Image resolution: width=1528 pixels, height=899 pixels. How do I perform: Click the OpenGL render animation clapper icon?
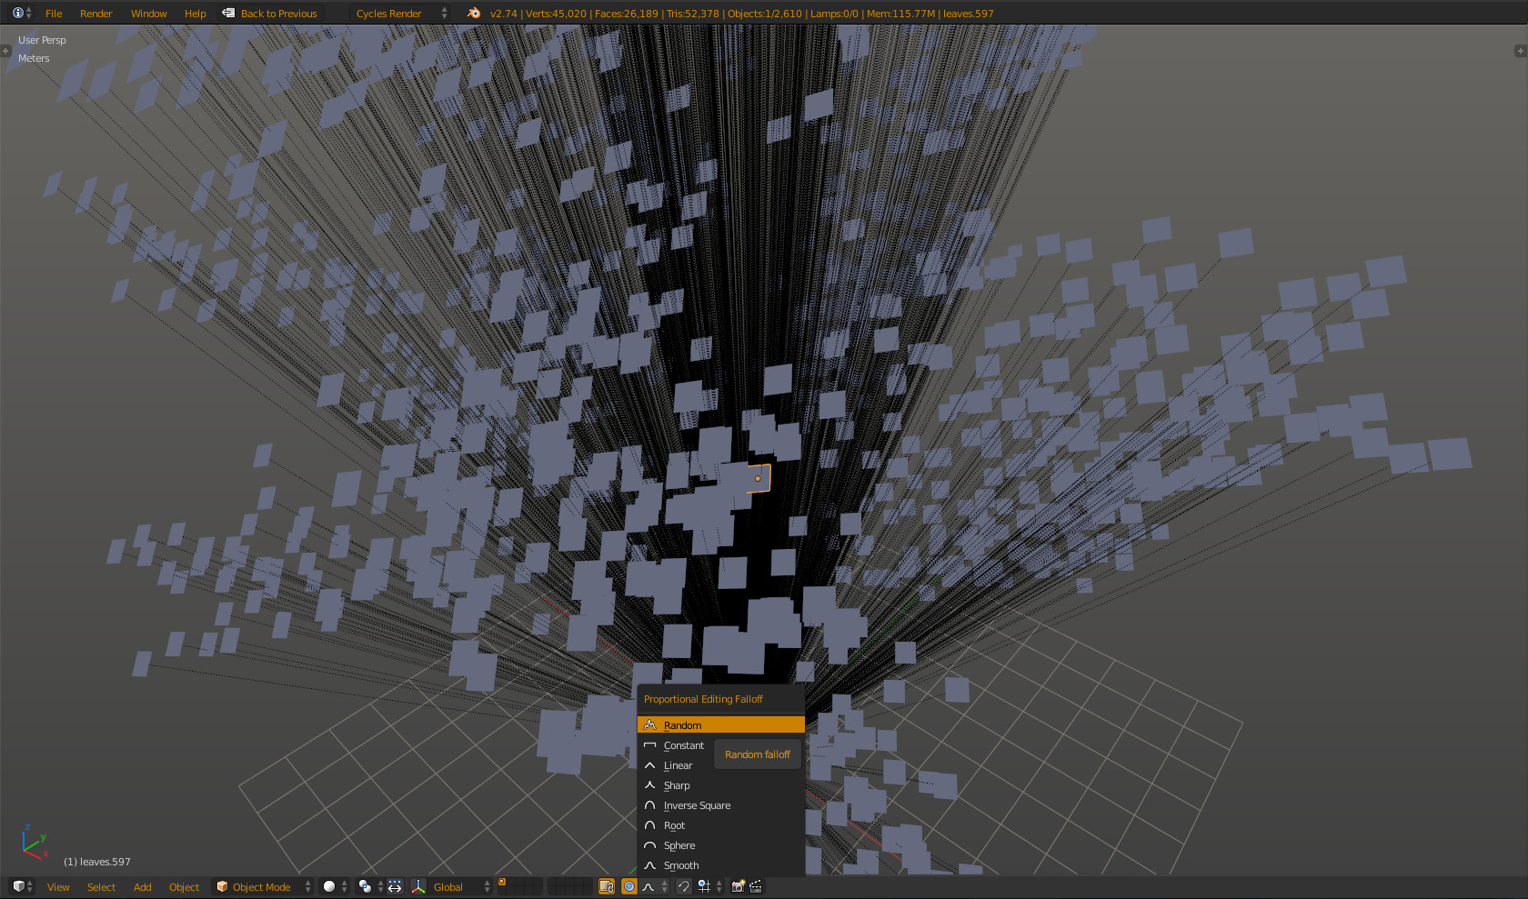(x=756, y=886)
